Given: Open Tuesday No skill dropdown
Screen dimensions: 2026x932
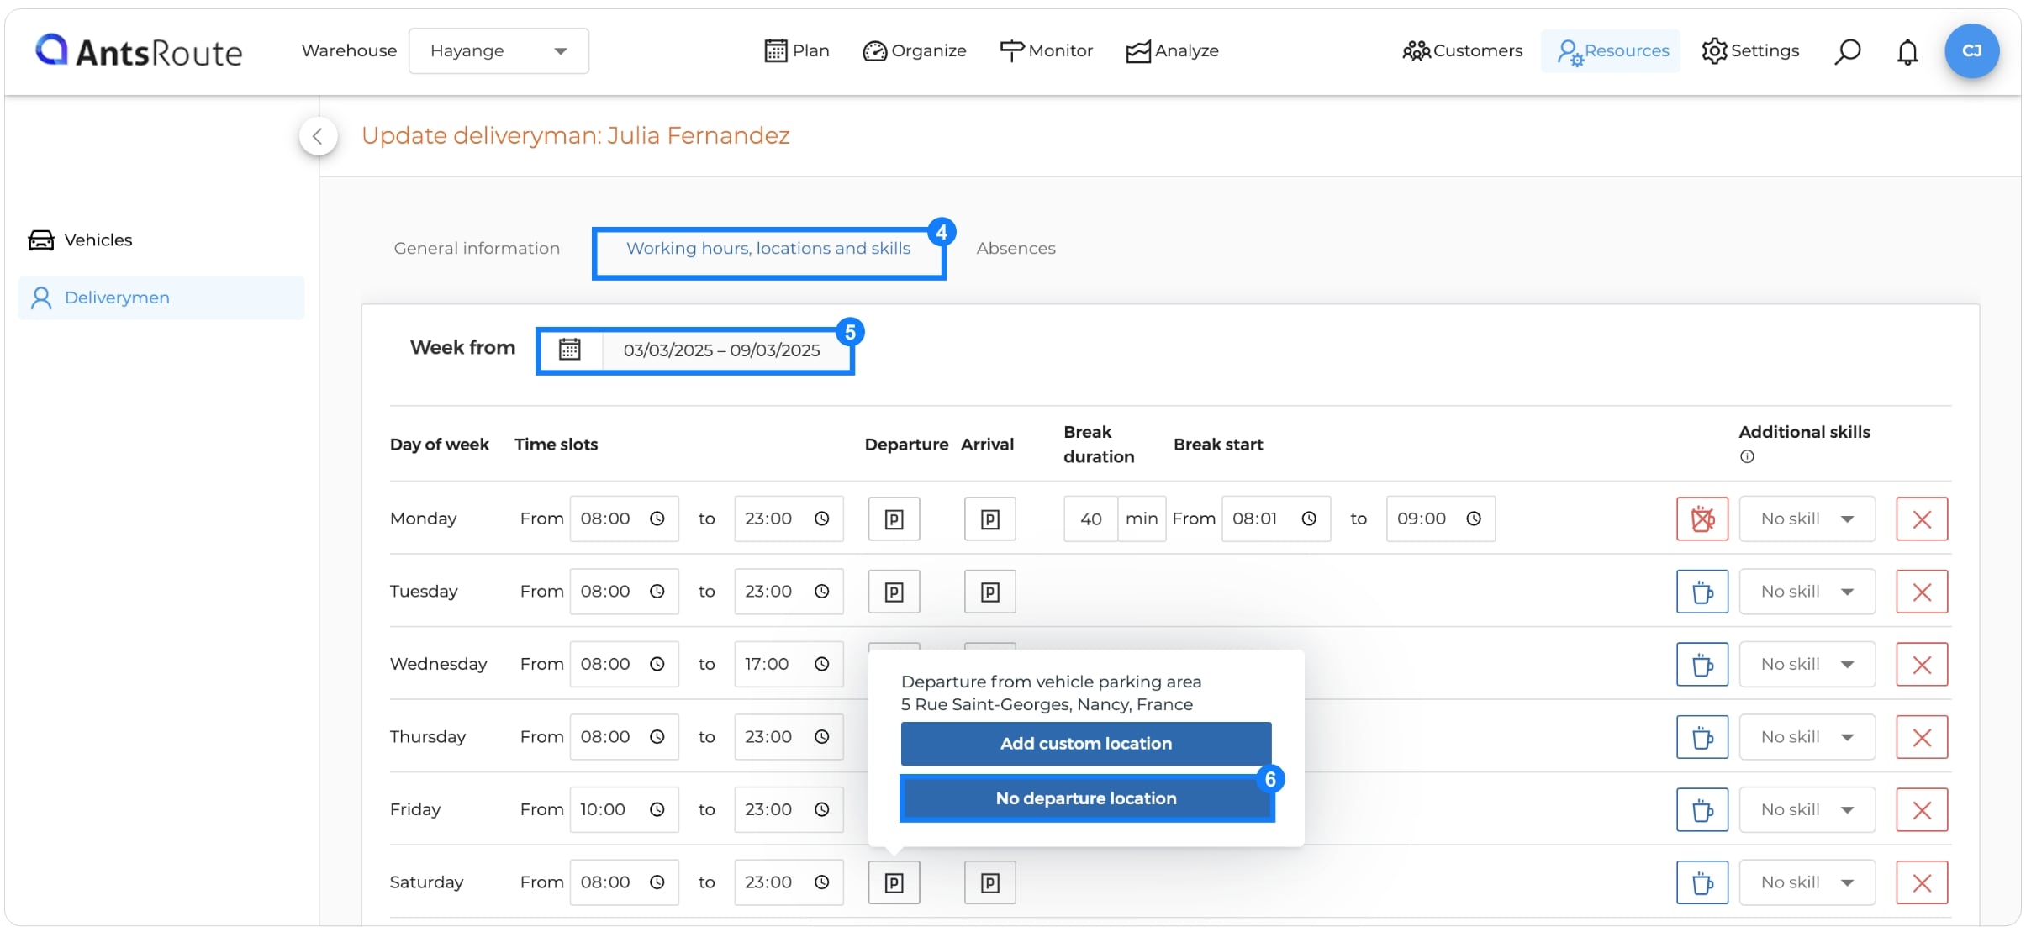Looking at the screenshot, I should [1807, 592].
